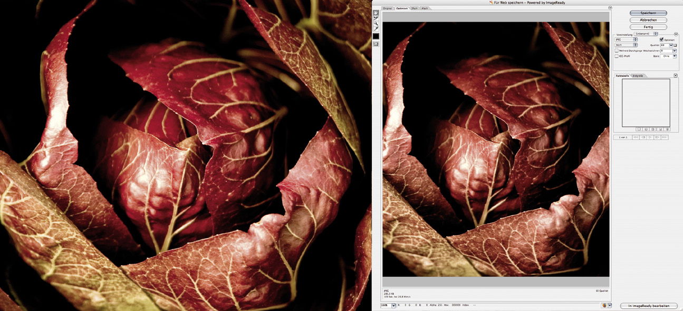Screen dimensions: 683x311
Task: Click second color table icon below palette
Action: [x=646, y=129]
